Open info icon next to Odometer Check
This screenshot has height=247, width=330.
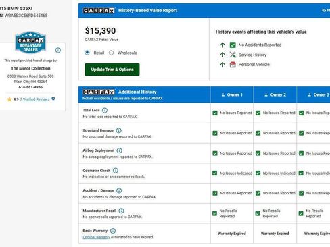pyautogui.click(x=116, y=171)
